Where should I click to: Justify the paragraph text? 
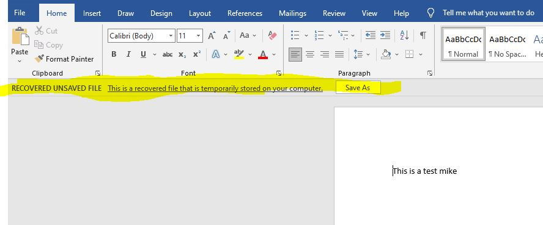339,54
